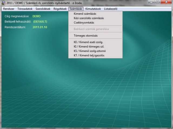Select KT / Kimenő telj.igazolás

(89, 55)
